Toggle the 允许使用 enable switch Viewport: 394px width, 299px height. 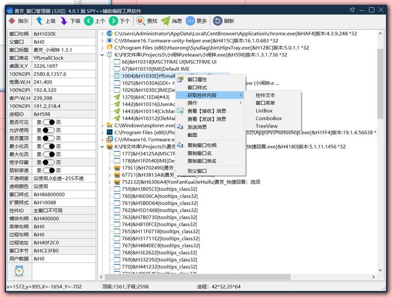pyautogui.click(x=48, y=130)
